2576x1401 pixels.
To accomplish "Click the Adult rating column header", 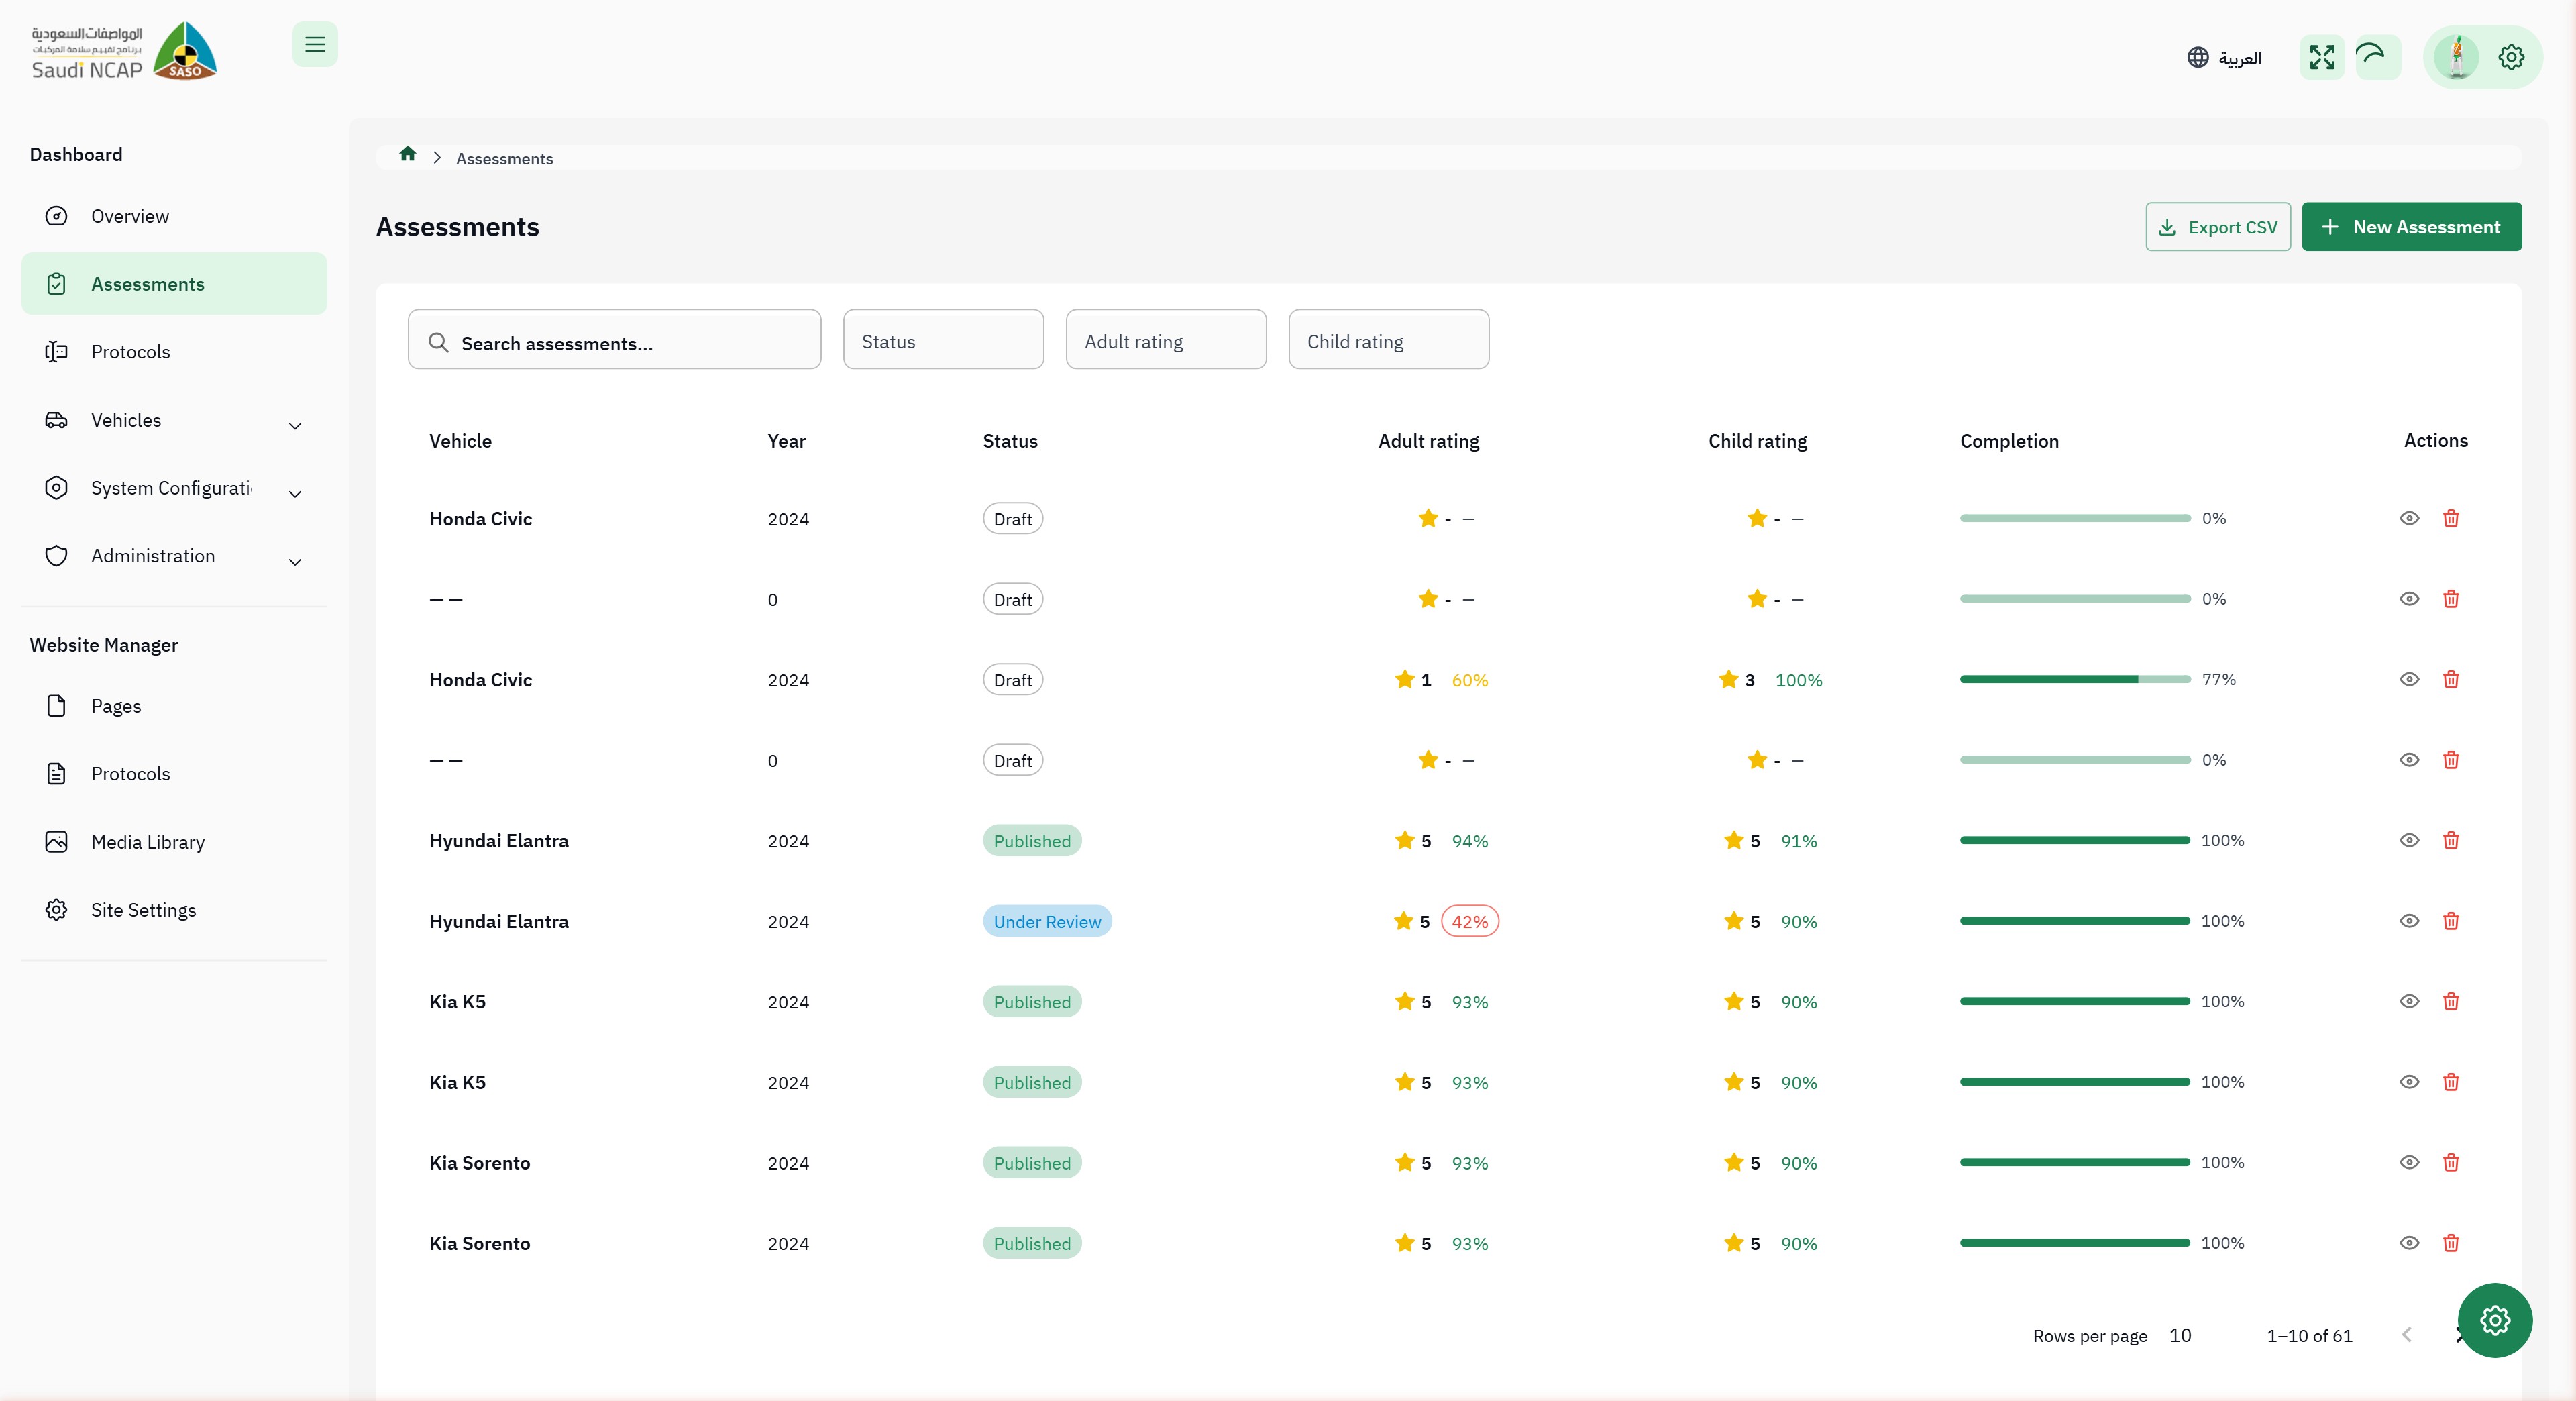I will 1428,441.
